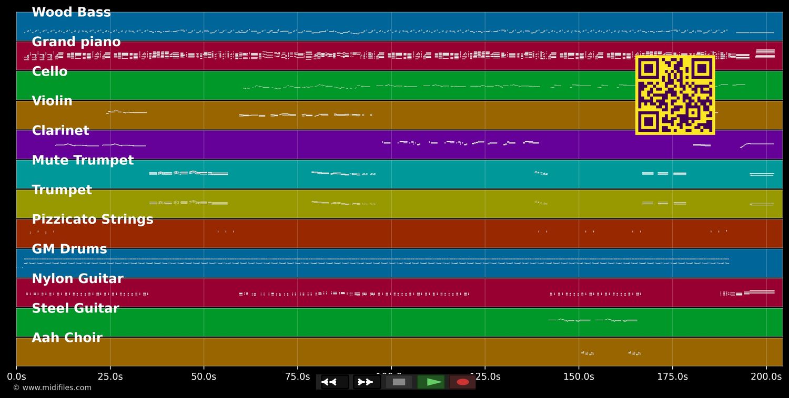This screenshot has width=789, height=398.
Task: Click the rewind button
Action: (335, 382)
